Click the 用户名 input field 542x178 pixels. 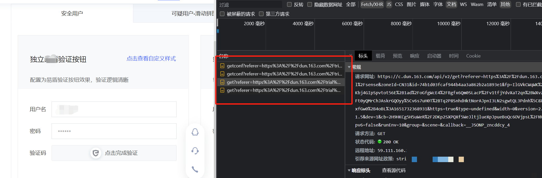coord(114,109)
